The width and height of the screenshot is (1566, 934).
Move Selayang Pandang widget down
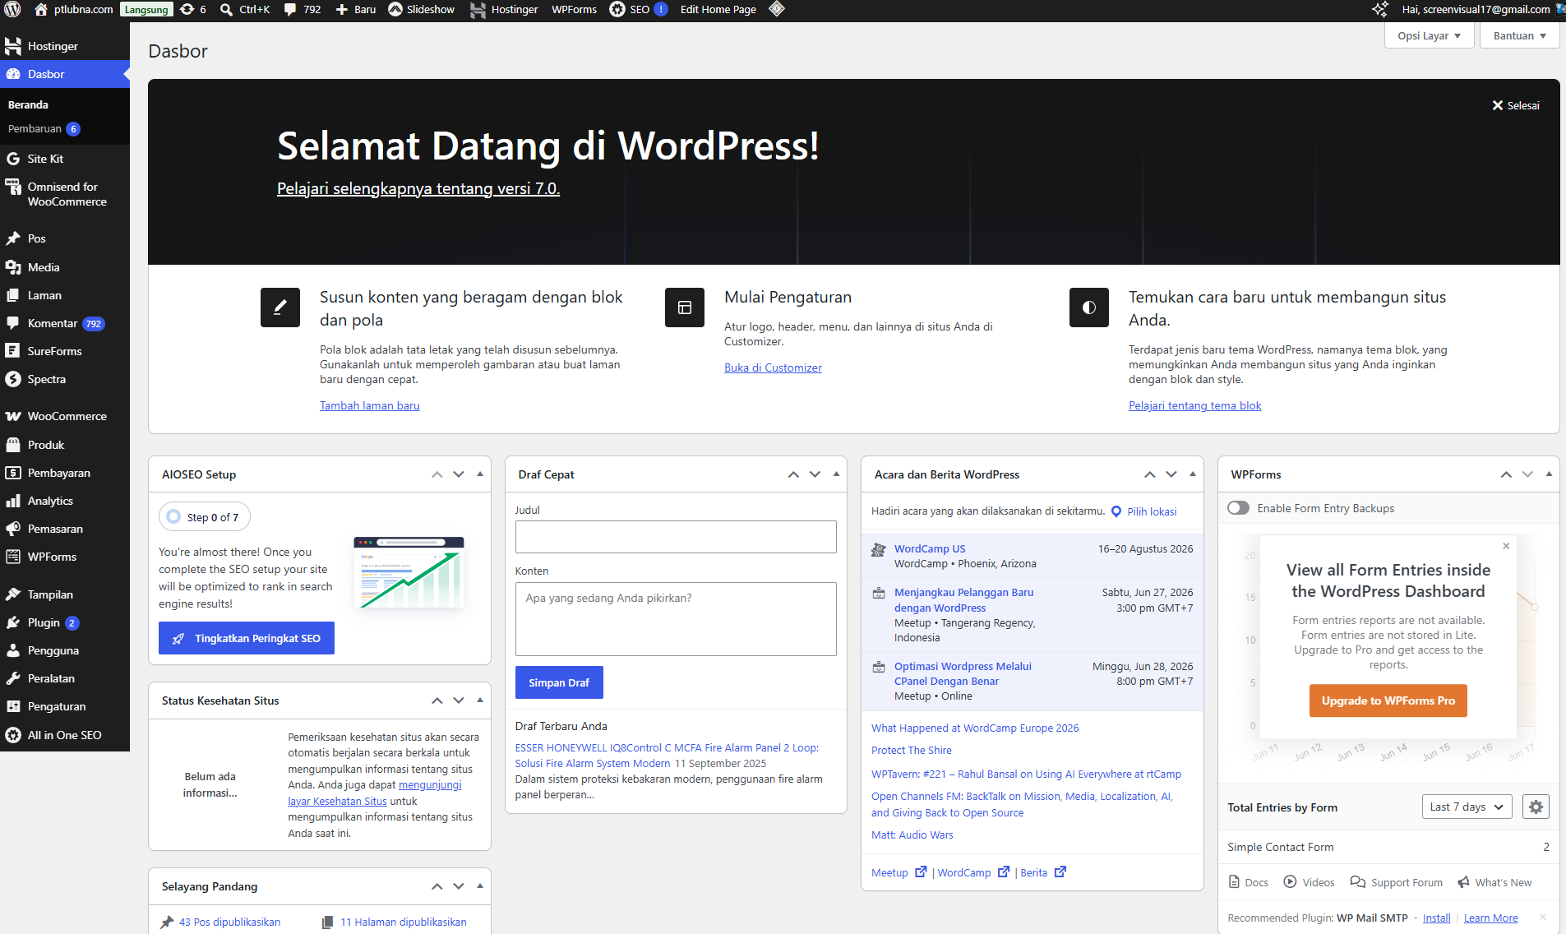pyautogui.click(x=459, y=886)
